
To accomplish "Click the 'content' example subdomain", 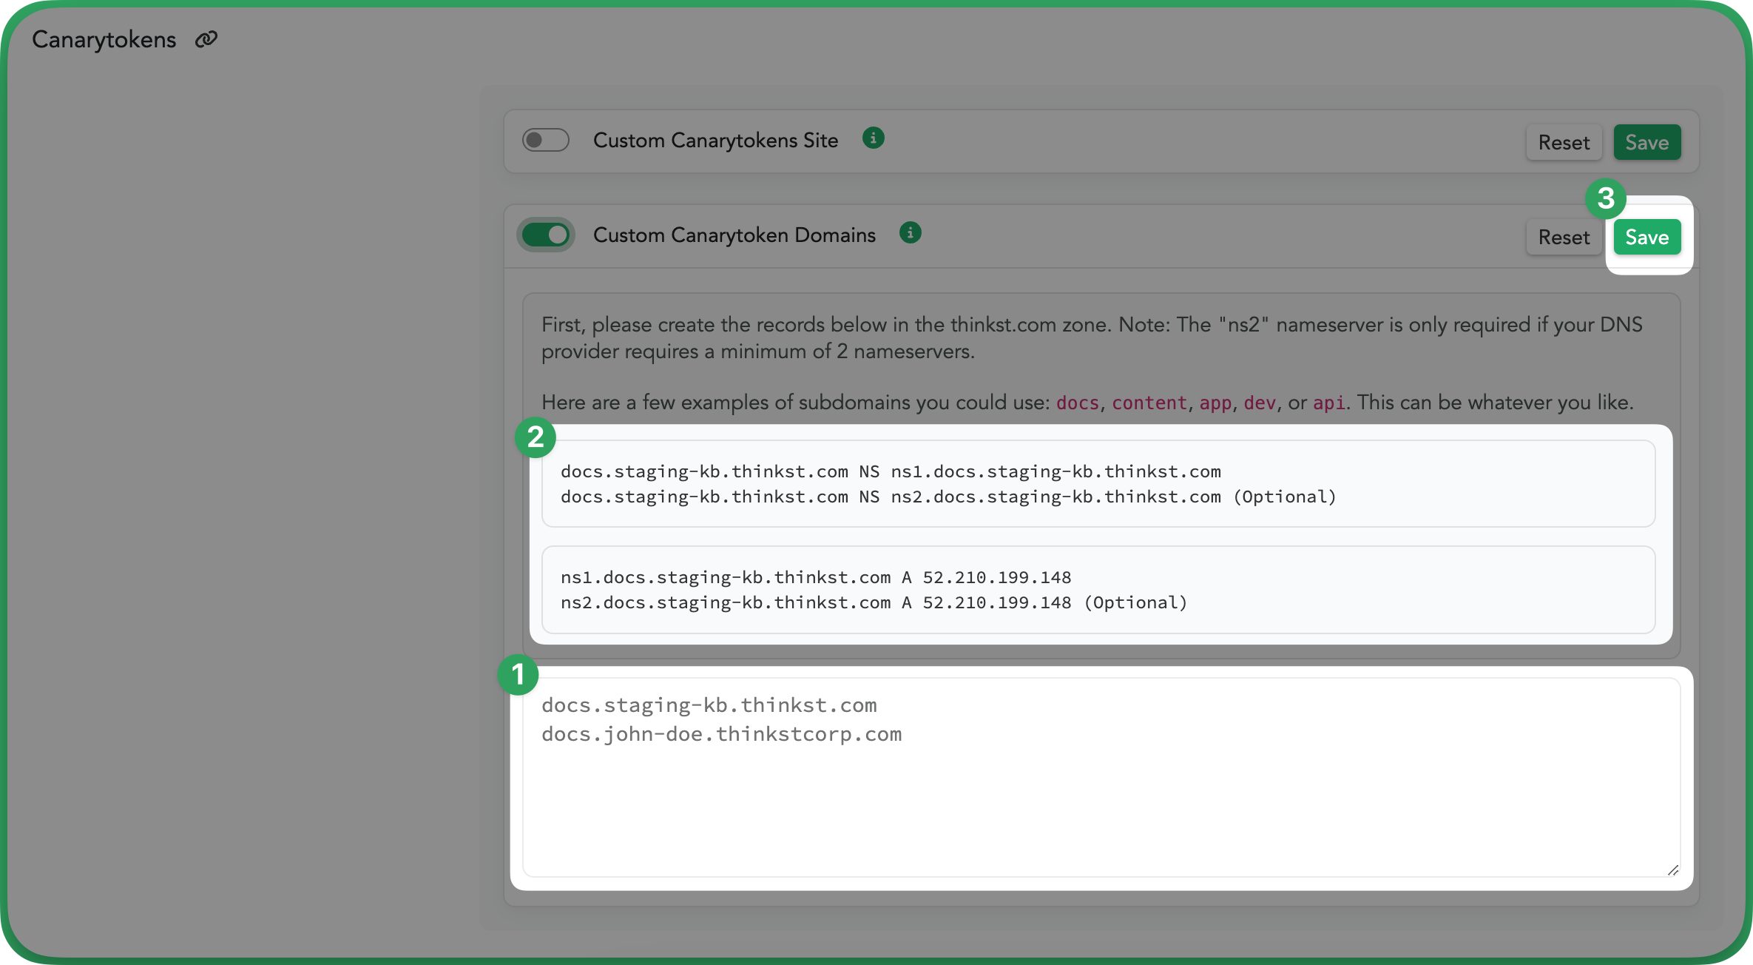I will coord(1149,403).
